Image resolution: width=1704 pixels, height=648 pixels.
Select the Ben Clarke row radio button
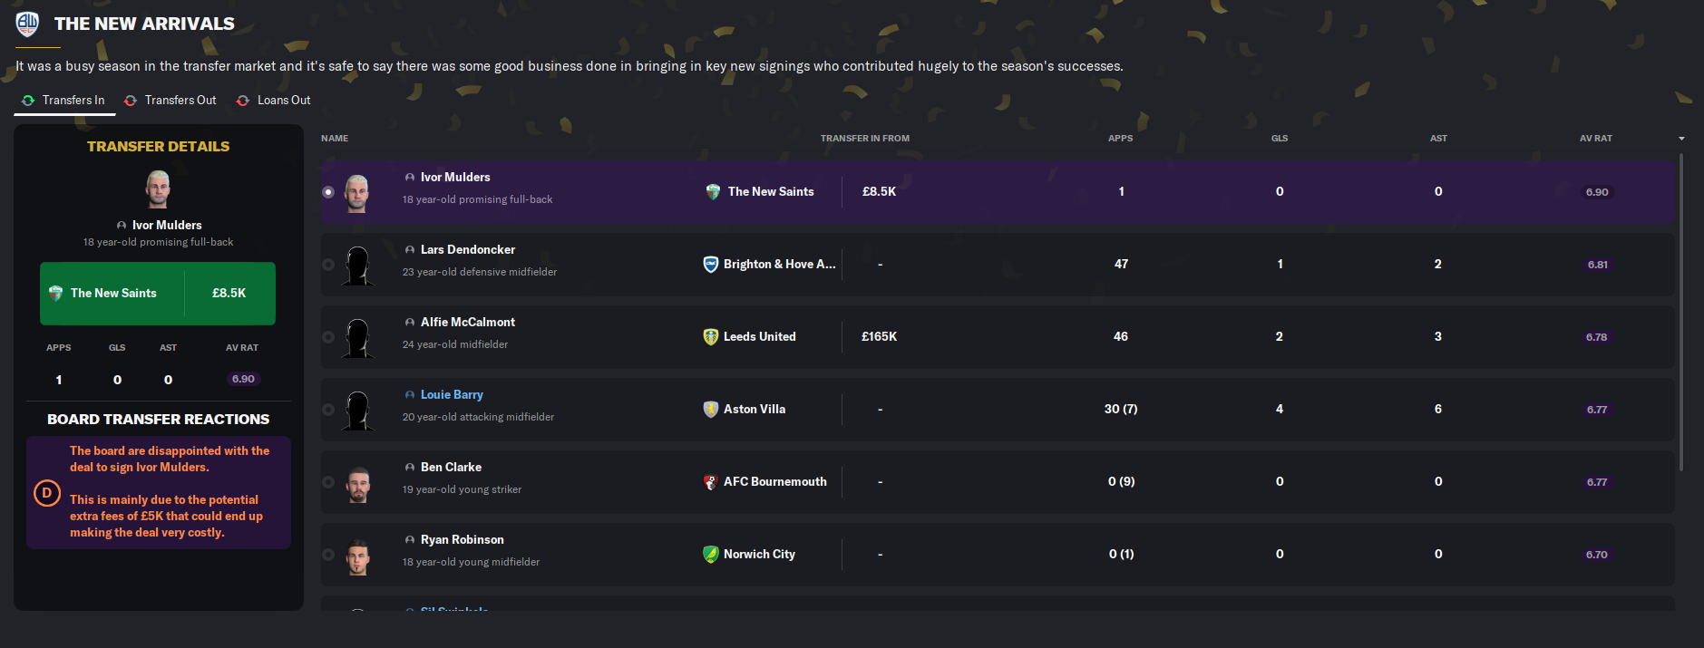pyautogui.click(x=328, y=482)
